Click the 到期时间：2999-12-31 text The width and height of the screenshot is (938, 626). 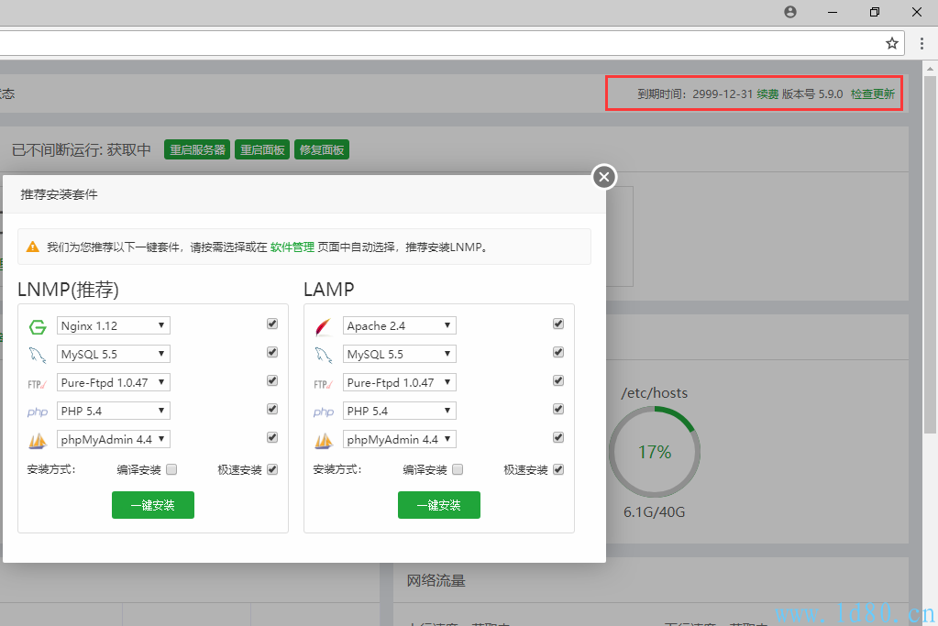[x=695, y=93]
